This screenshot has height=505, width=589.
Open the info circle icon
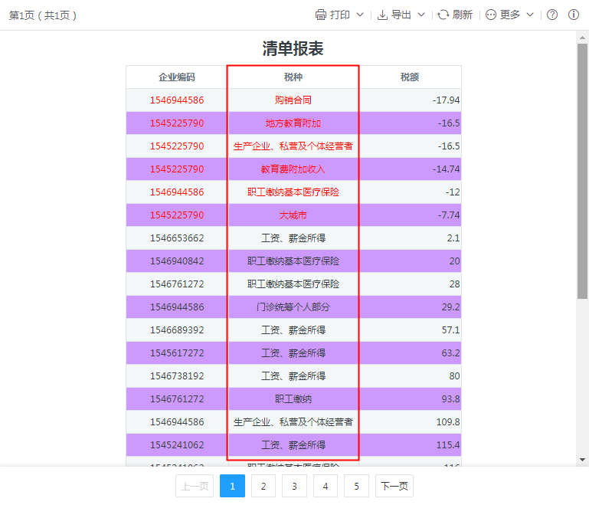574,15
